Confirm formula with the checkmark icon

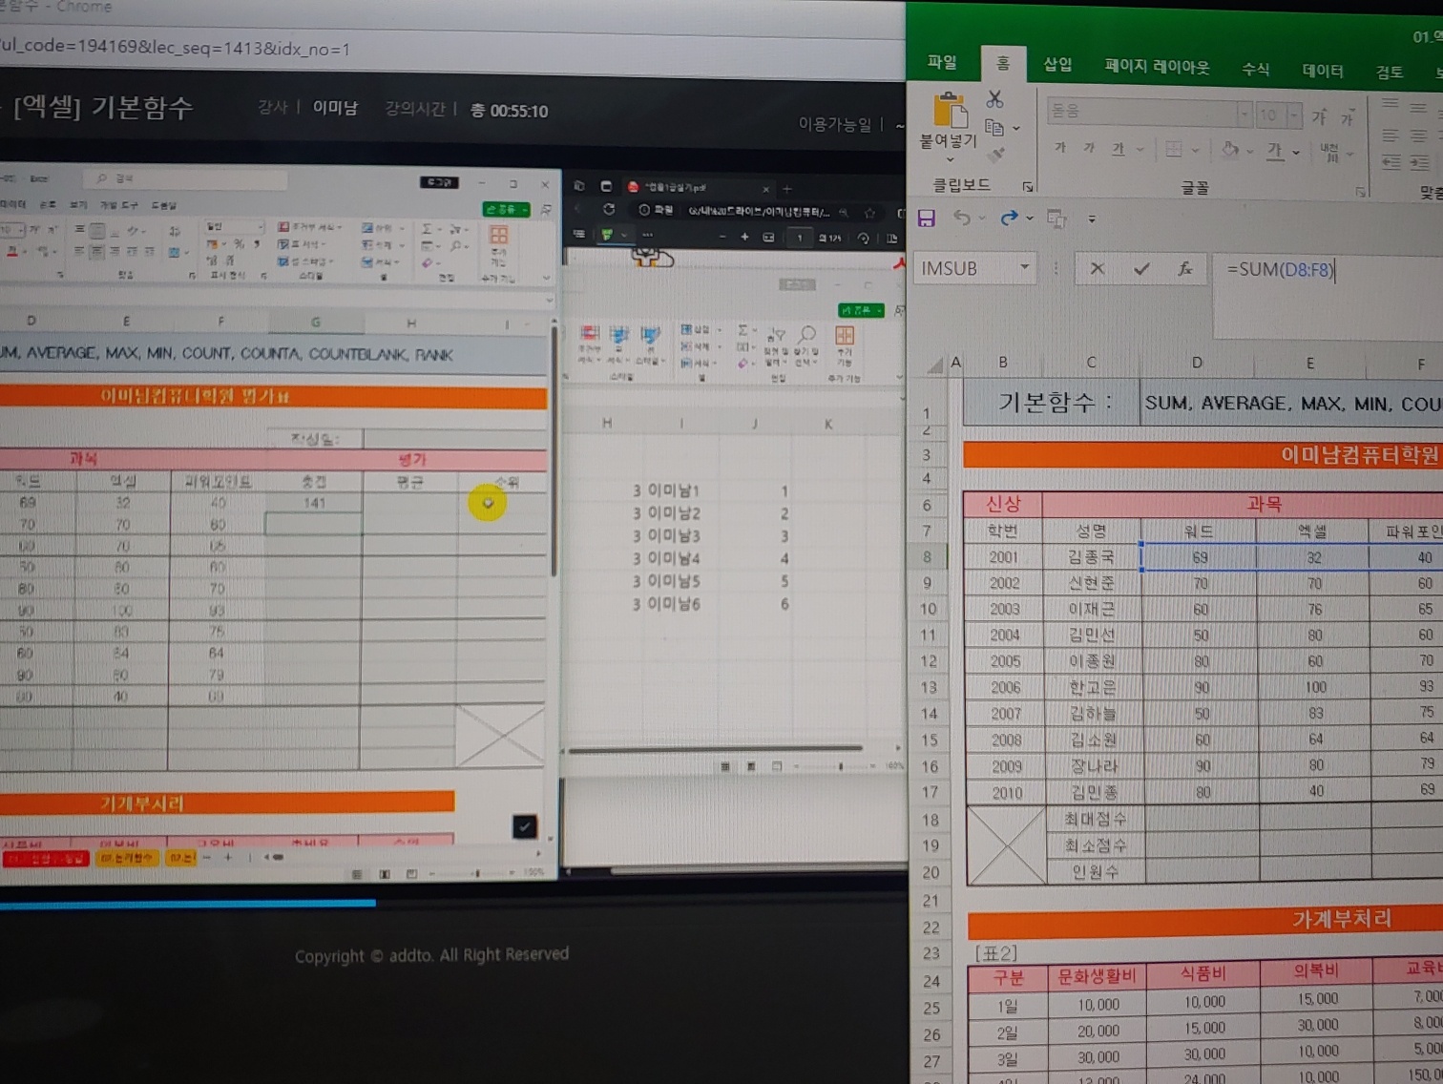[x=1141, y=269]
